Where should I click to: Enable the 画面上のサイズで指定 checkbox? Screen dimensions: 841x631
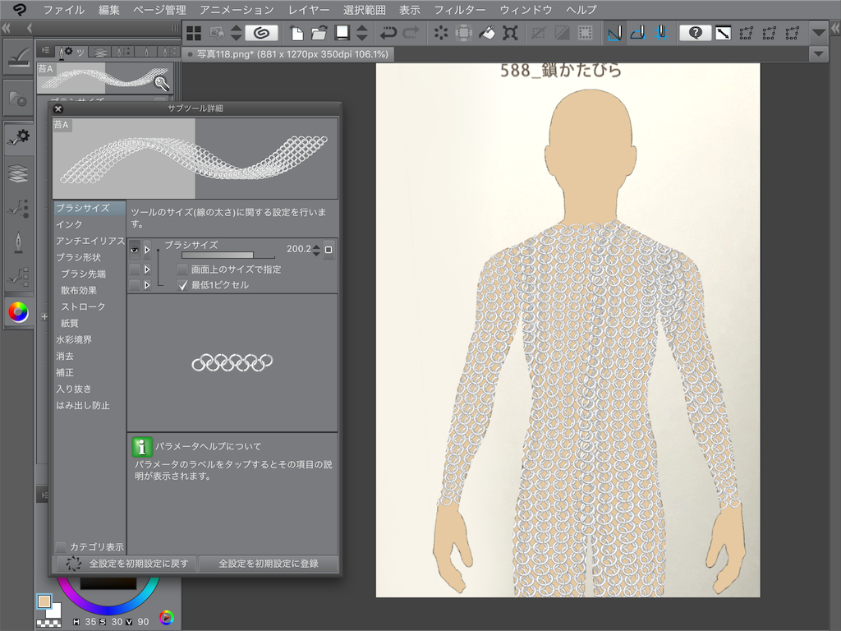[x=182, y=269]
